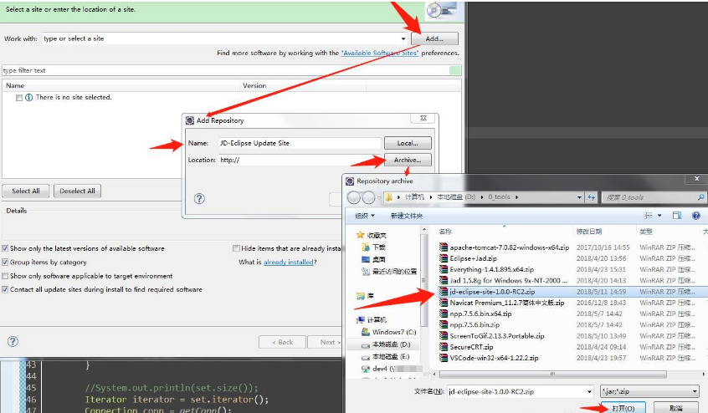The width and height of the screenshot is (708, 413).
Task: Click the Version column header in Install list
Action: (302, 85)
